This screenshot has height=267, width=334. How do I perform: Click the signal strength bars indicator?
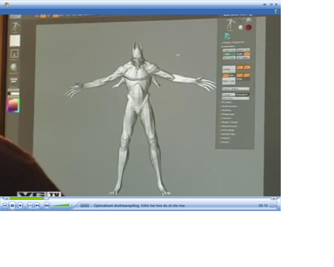click(x=84, y=205)
